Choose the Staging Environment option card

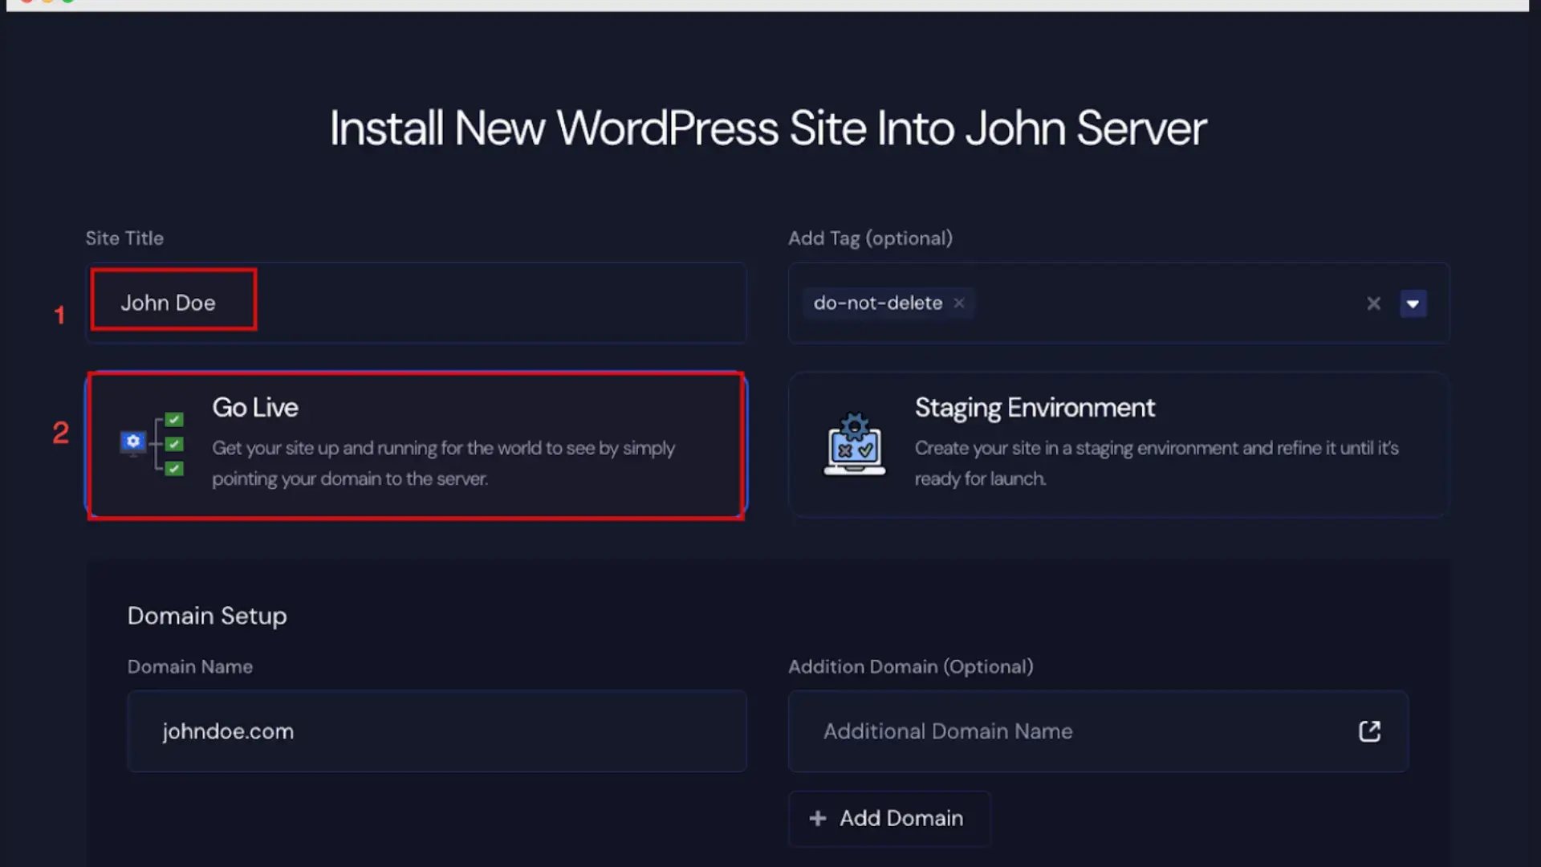tap(1118, 445)
